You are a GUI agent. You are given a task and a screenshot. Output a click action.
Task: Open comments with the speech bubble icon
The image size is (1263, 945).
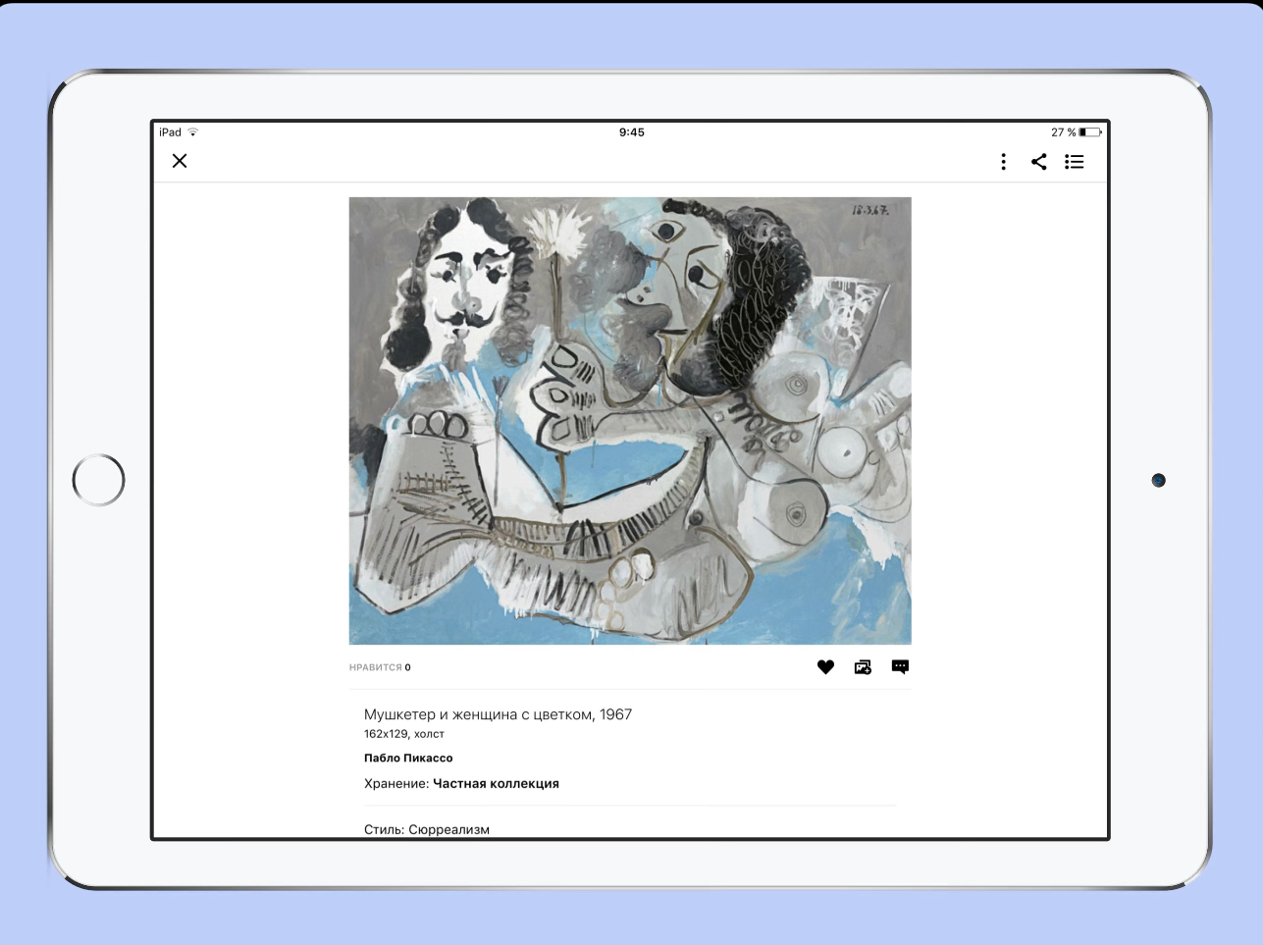pyautogui.click(x=900, y=667)
